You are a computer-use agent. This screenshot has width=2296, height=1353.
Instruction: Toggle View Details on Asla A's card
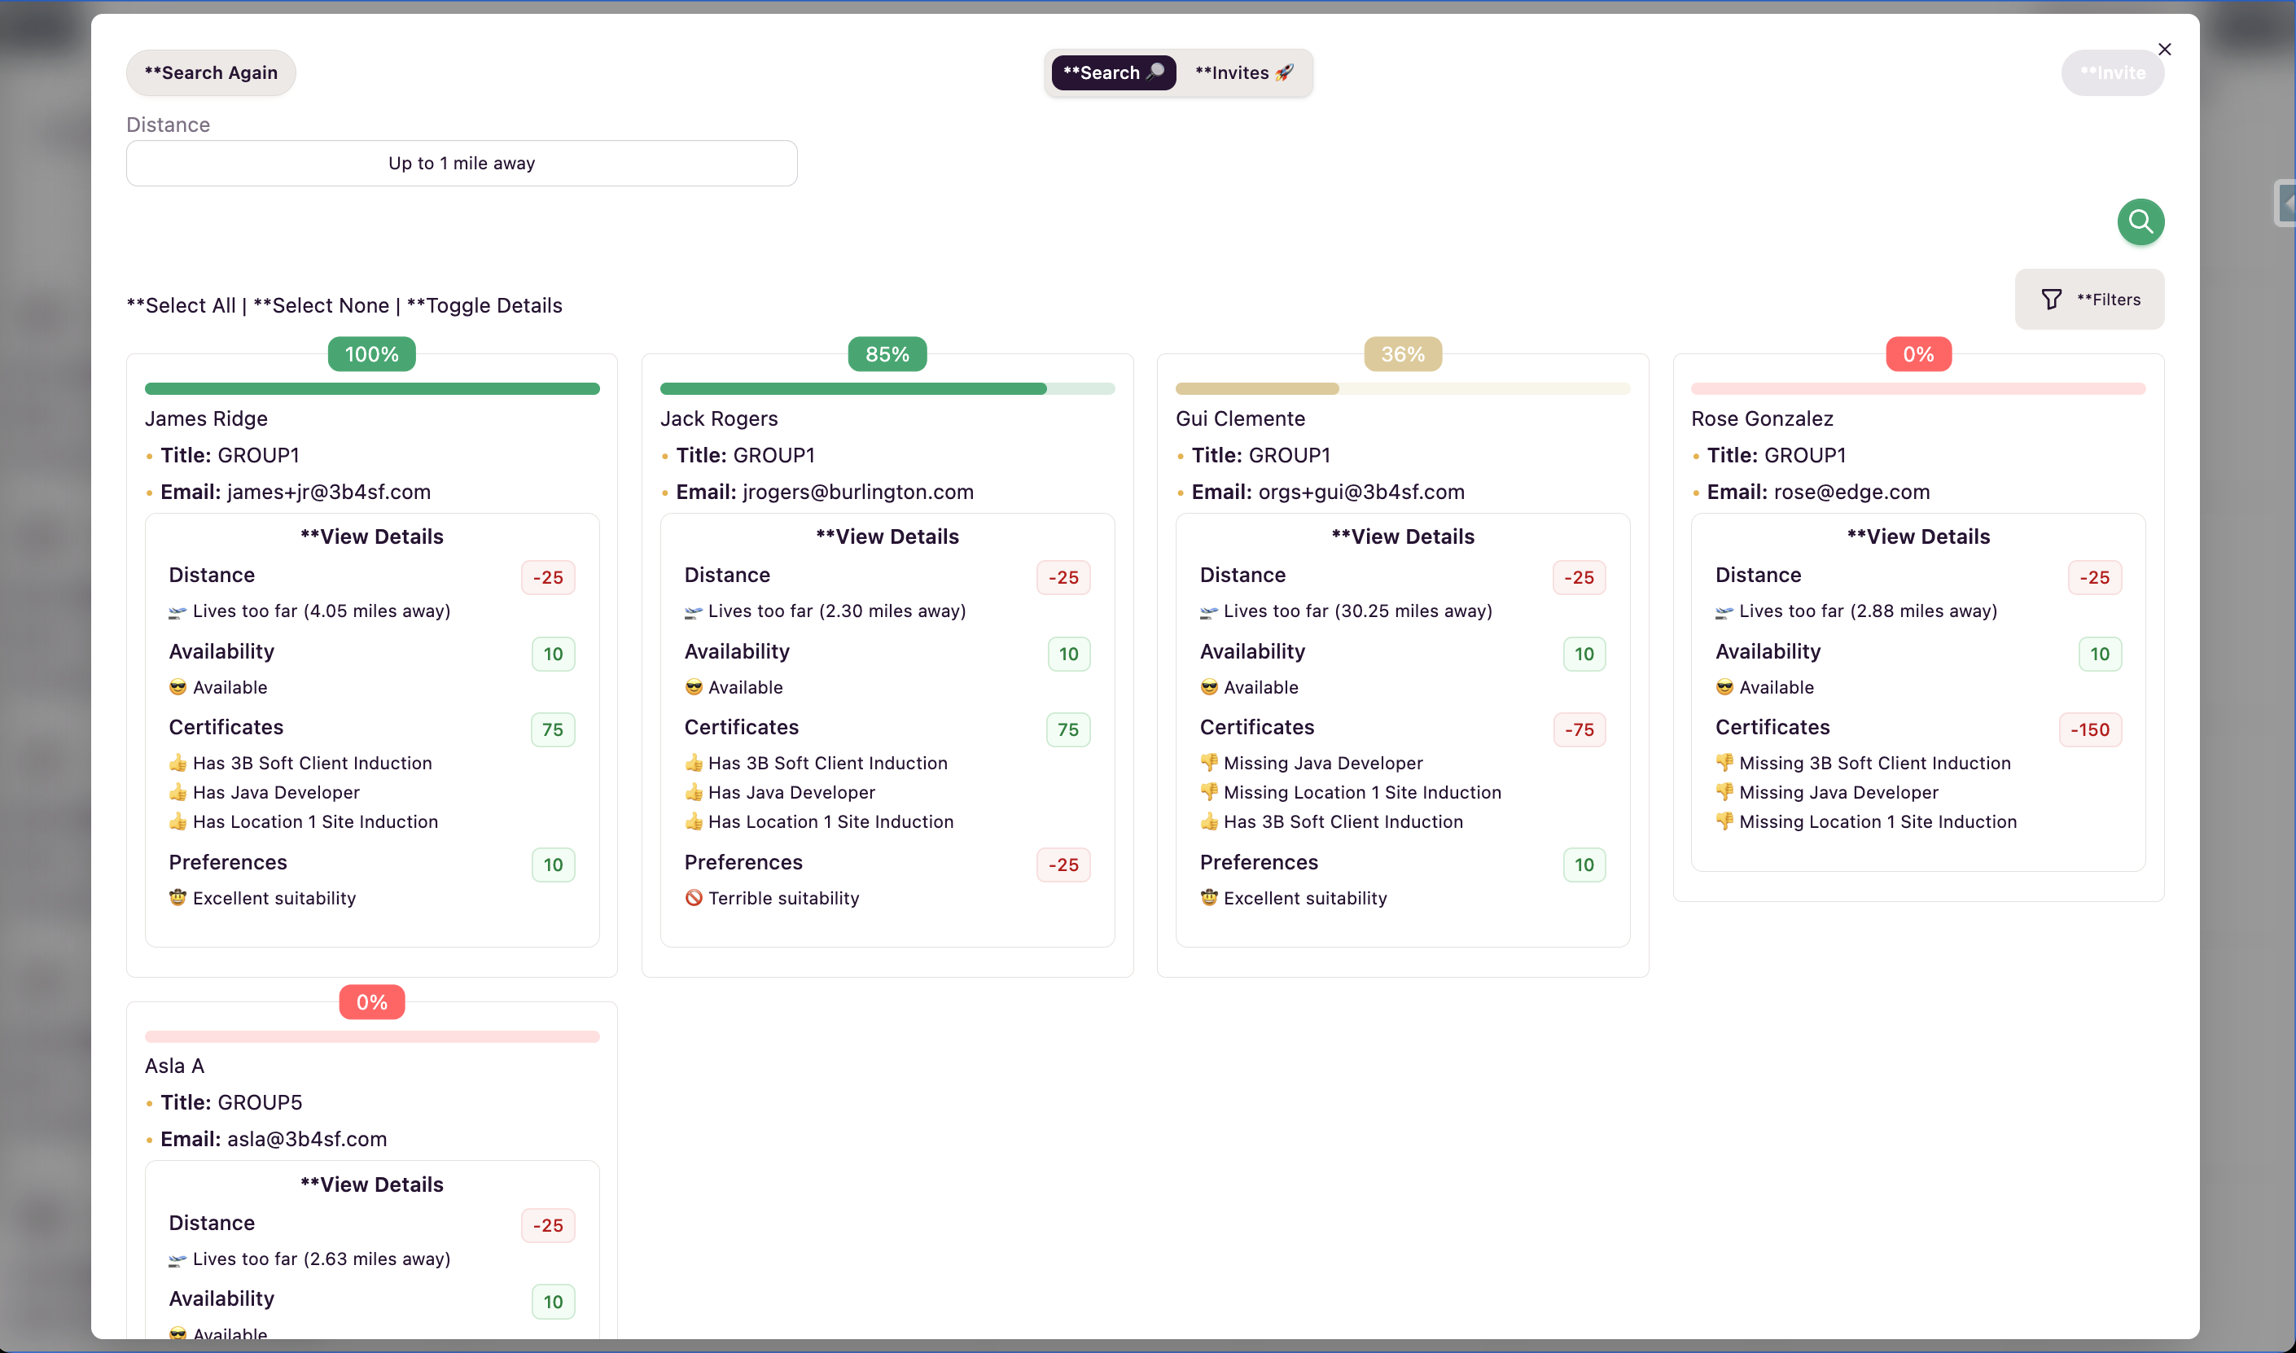[x=371, y=1184]
